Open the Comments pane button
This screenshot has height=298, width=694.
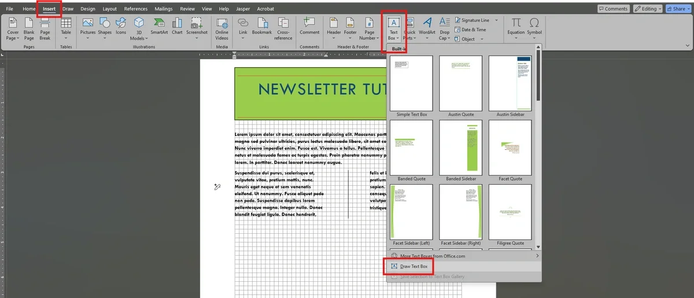click(614, 9)
